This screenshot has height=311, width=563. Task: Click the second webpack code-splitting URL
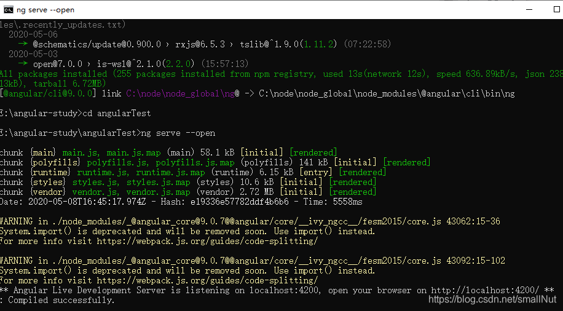tap(207, 280)
